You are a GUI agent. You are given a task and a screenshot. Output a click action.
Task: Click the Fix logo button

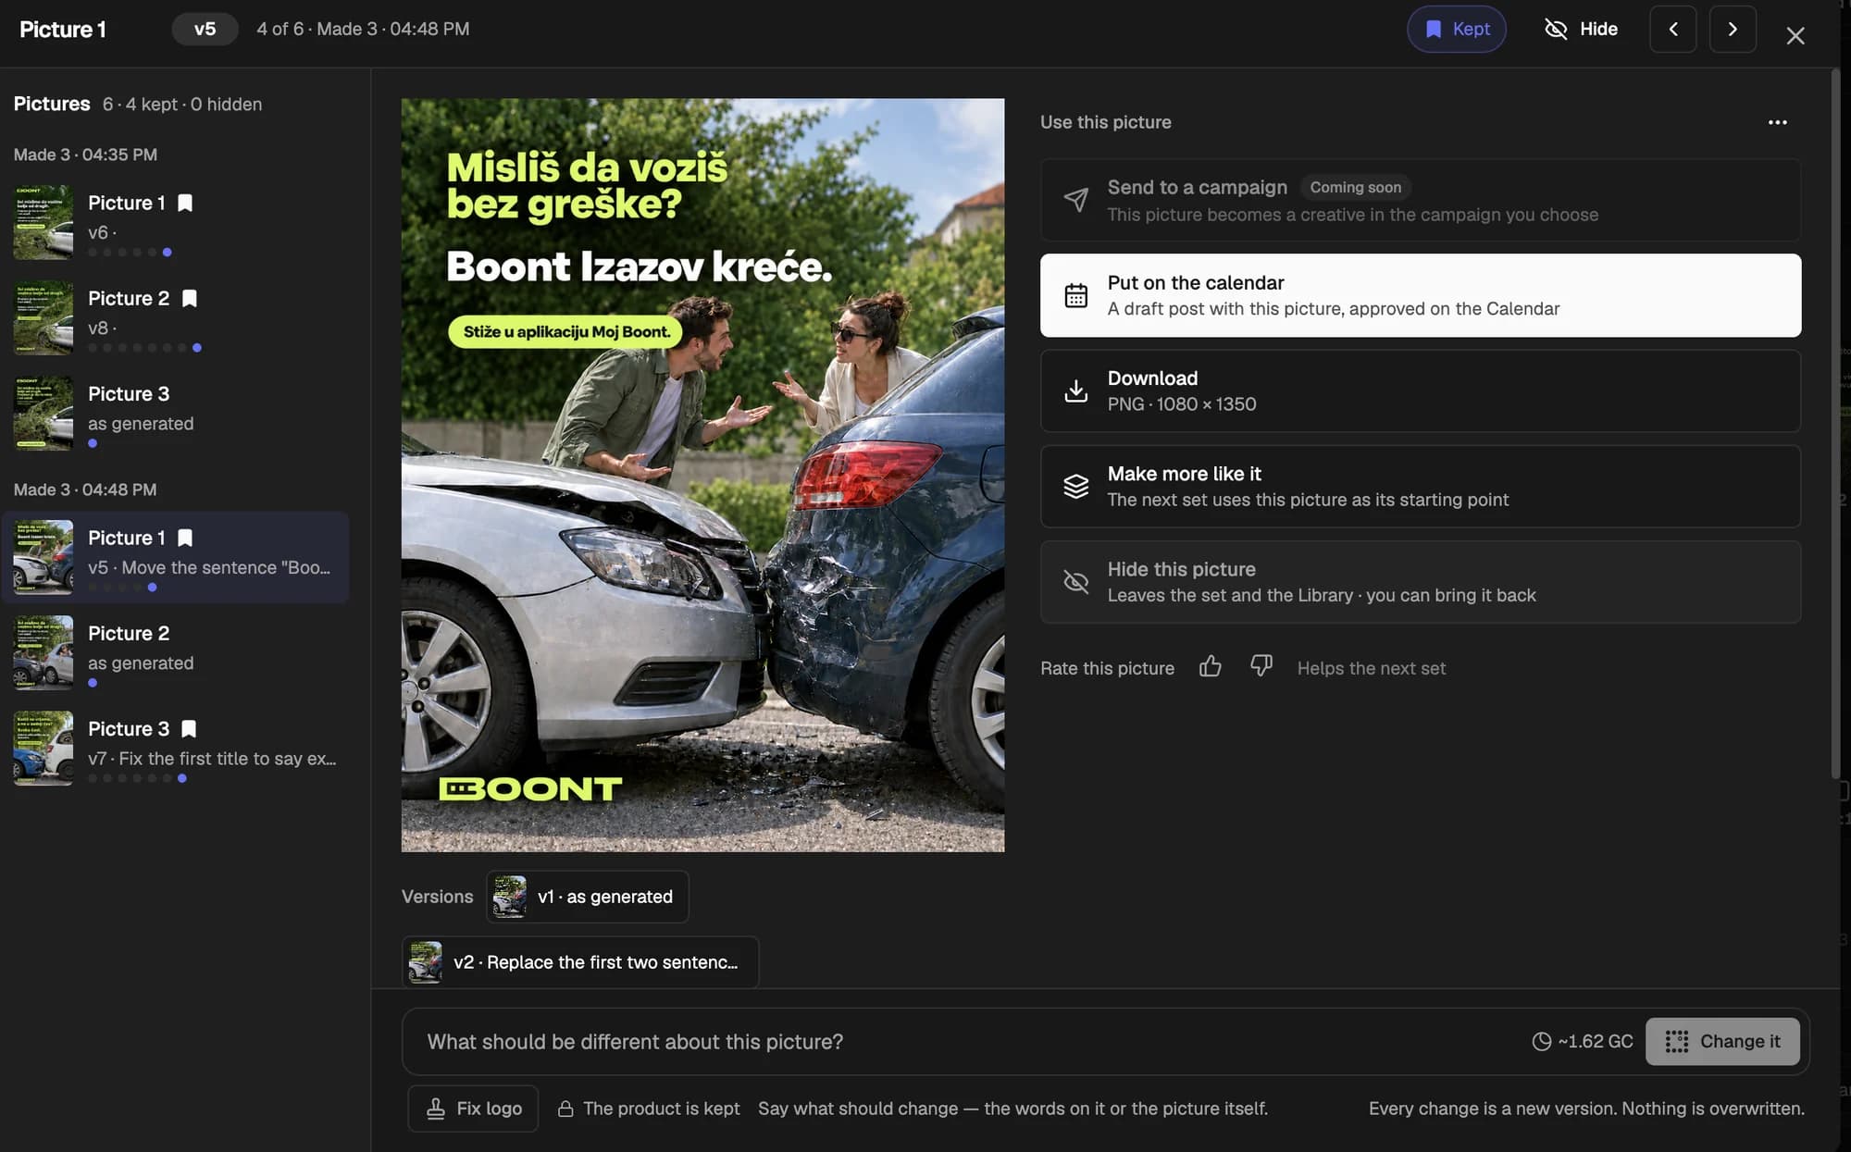tap(473, 1108)
